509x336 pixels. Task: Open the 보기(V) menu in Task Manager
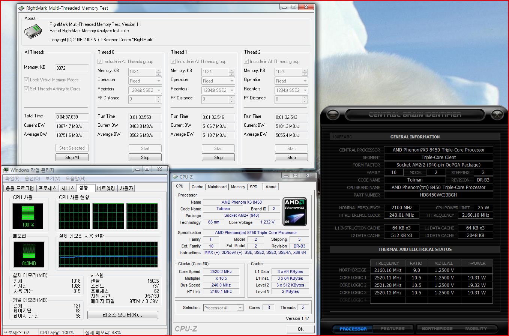53,178
